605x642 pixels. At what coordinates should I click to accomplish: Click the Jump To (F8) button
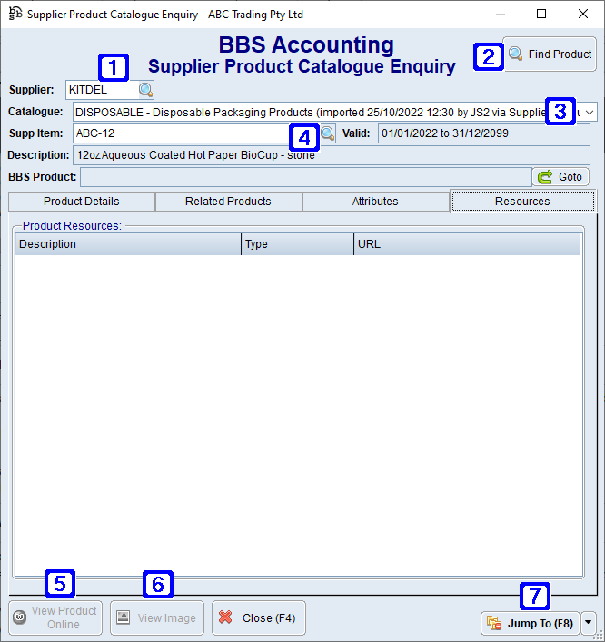(x=530, y=623)
